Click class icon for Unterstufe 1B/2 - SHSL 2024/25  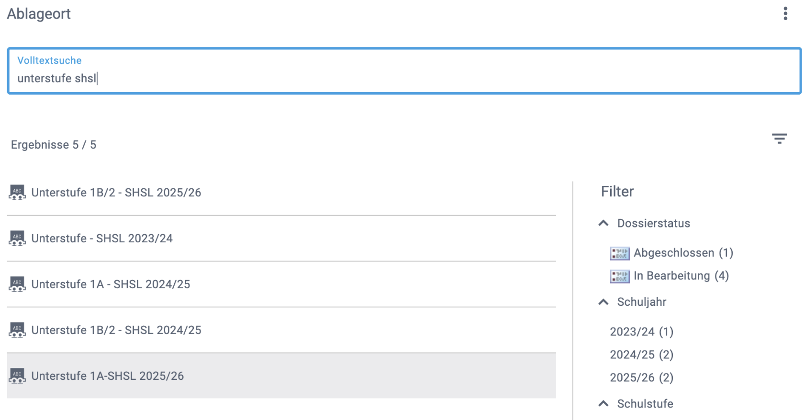click(17, 330)
